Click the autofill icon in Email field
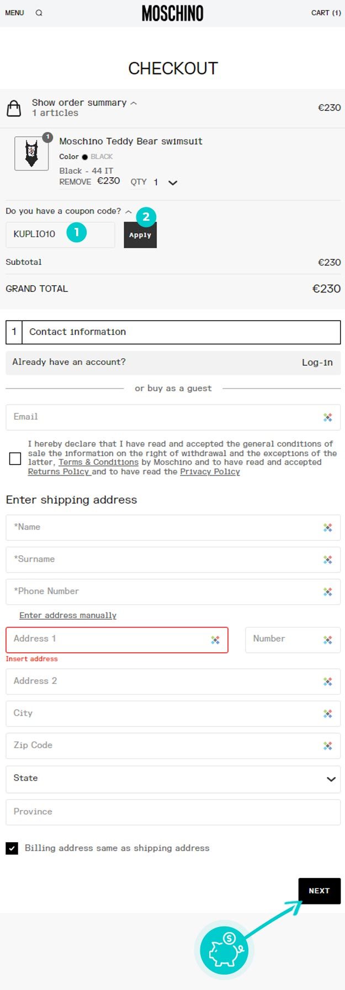The image size is (345, 990). (x=328, y=418)
